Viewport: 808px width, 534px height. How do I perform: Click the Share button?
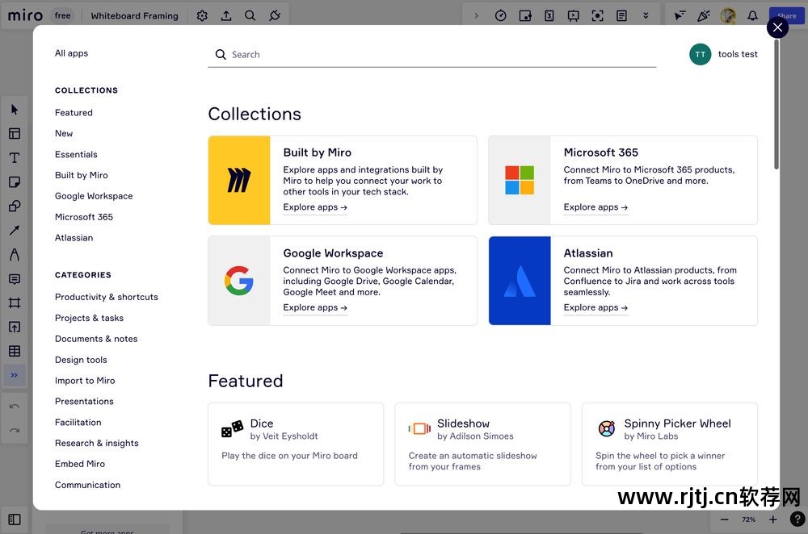pos(787,16)
